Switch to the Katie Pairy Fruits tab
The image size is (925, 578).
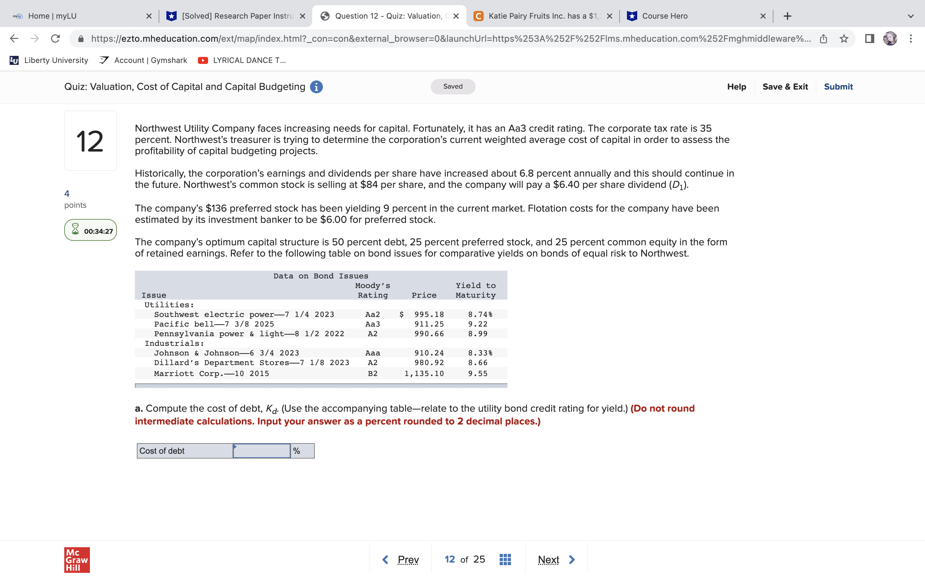[x=535, y=16]
